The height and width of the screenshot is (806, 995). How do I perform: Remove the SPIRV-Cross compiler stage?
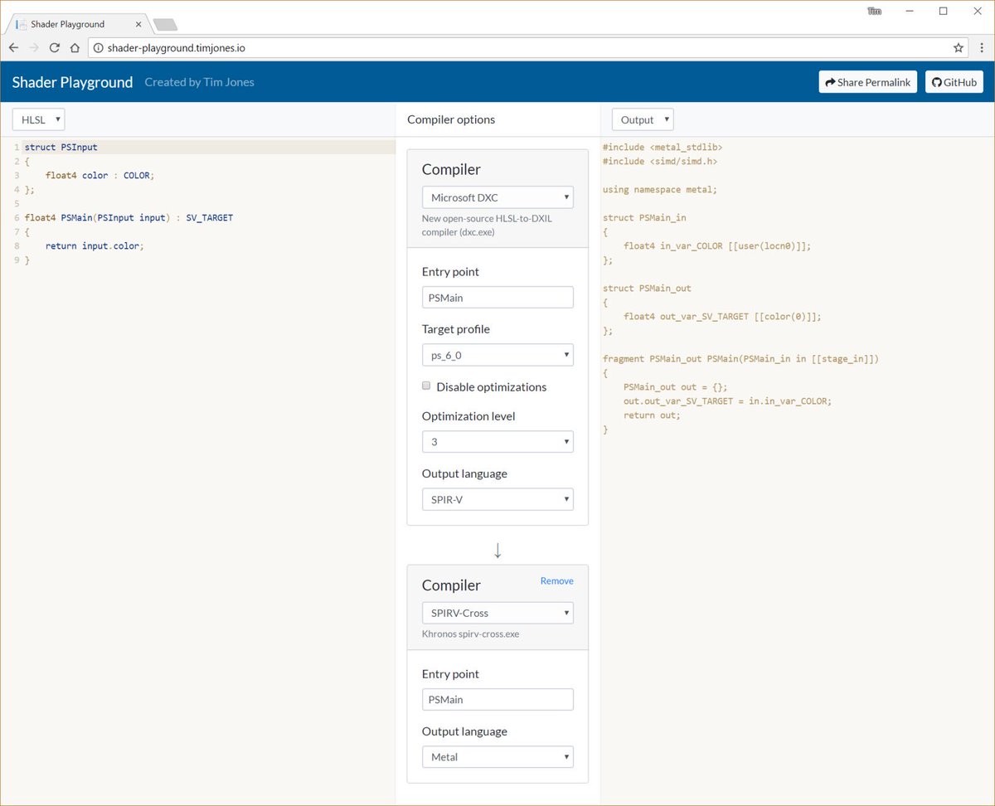click(556, 580)
